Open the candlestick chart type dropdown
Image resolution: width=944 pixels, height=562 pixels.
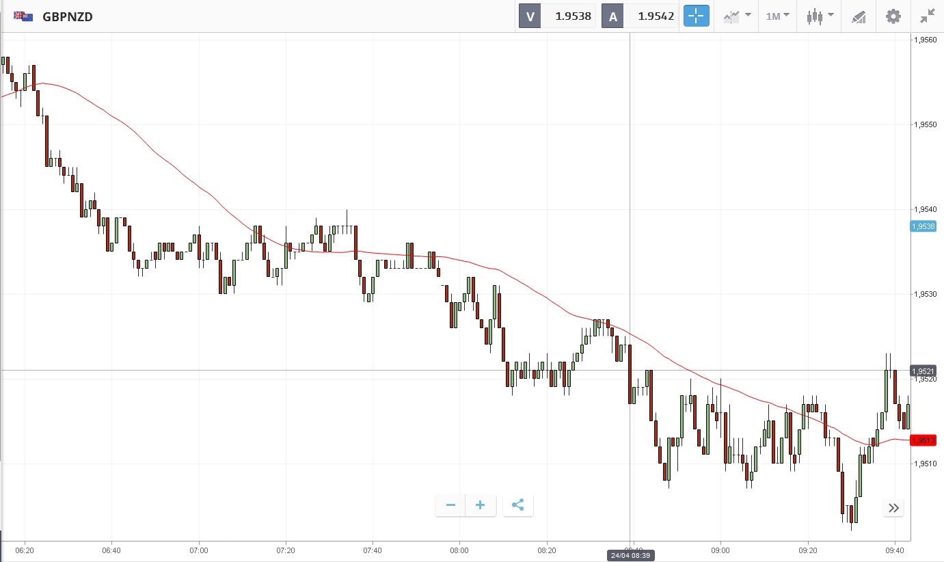(820, 16)
